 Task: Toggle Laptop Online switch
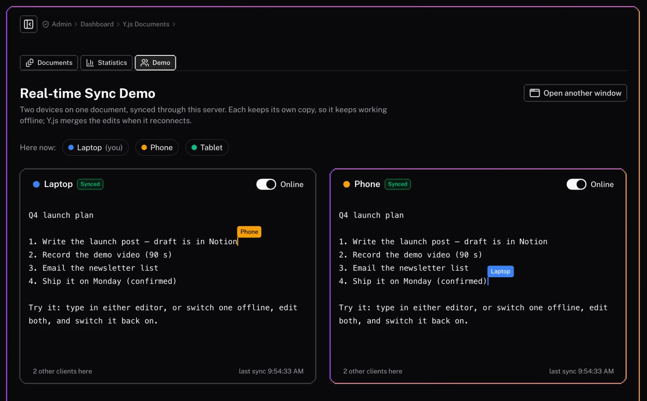[266, 184]
